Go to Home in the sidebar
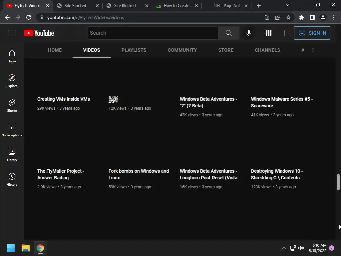The image size is (341, 256). click(x=12, y=56)
